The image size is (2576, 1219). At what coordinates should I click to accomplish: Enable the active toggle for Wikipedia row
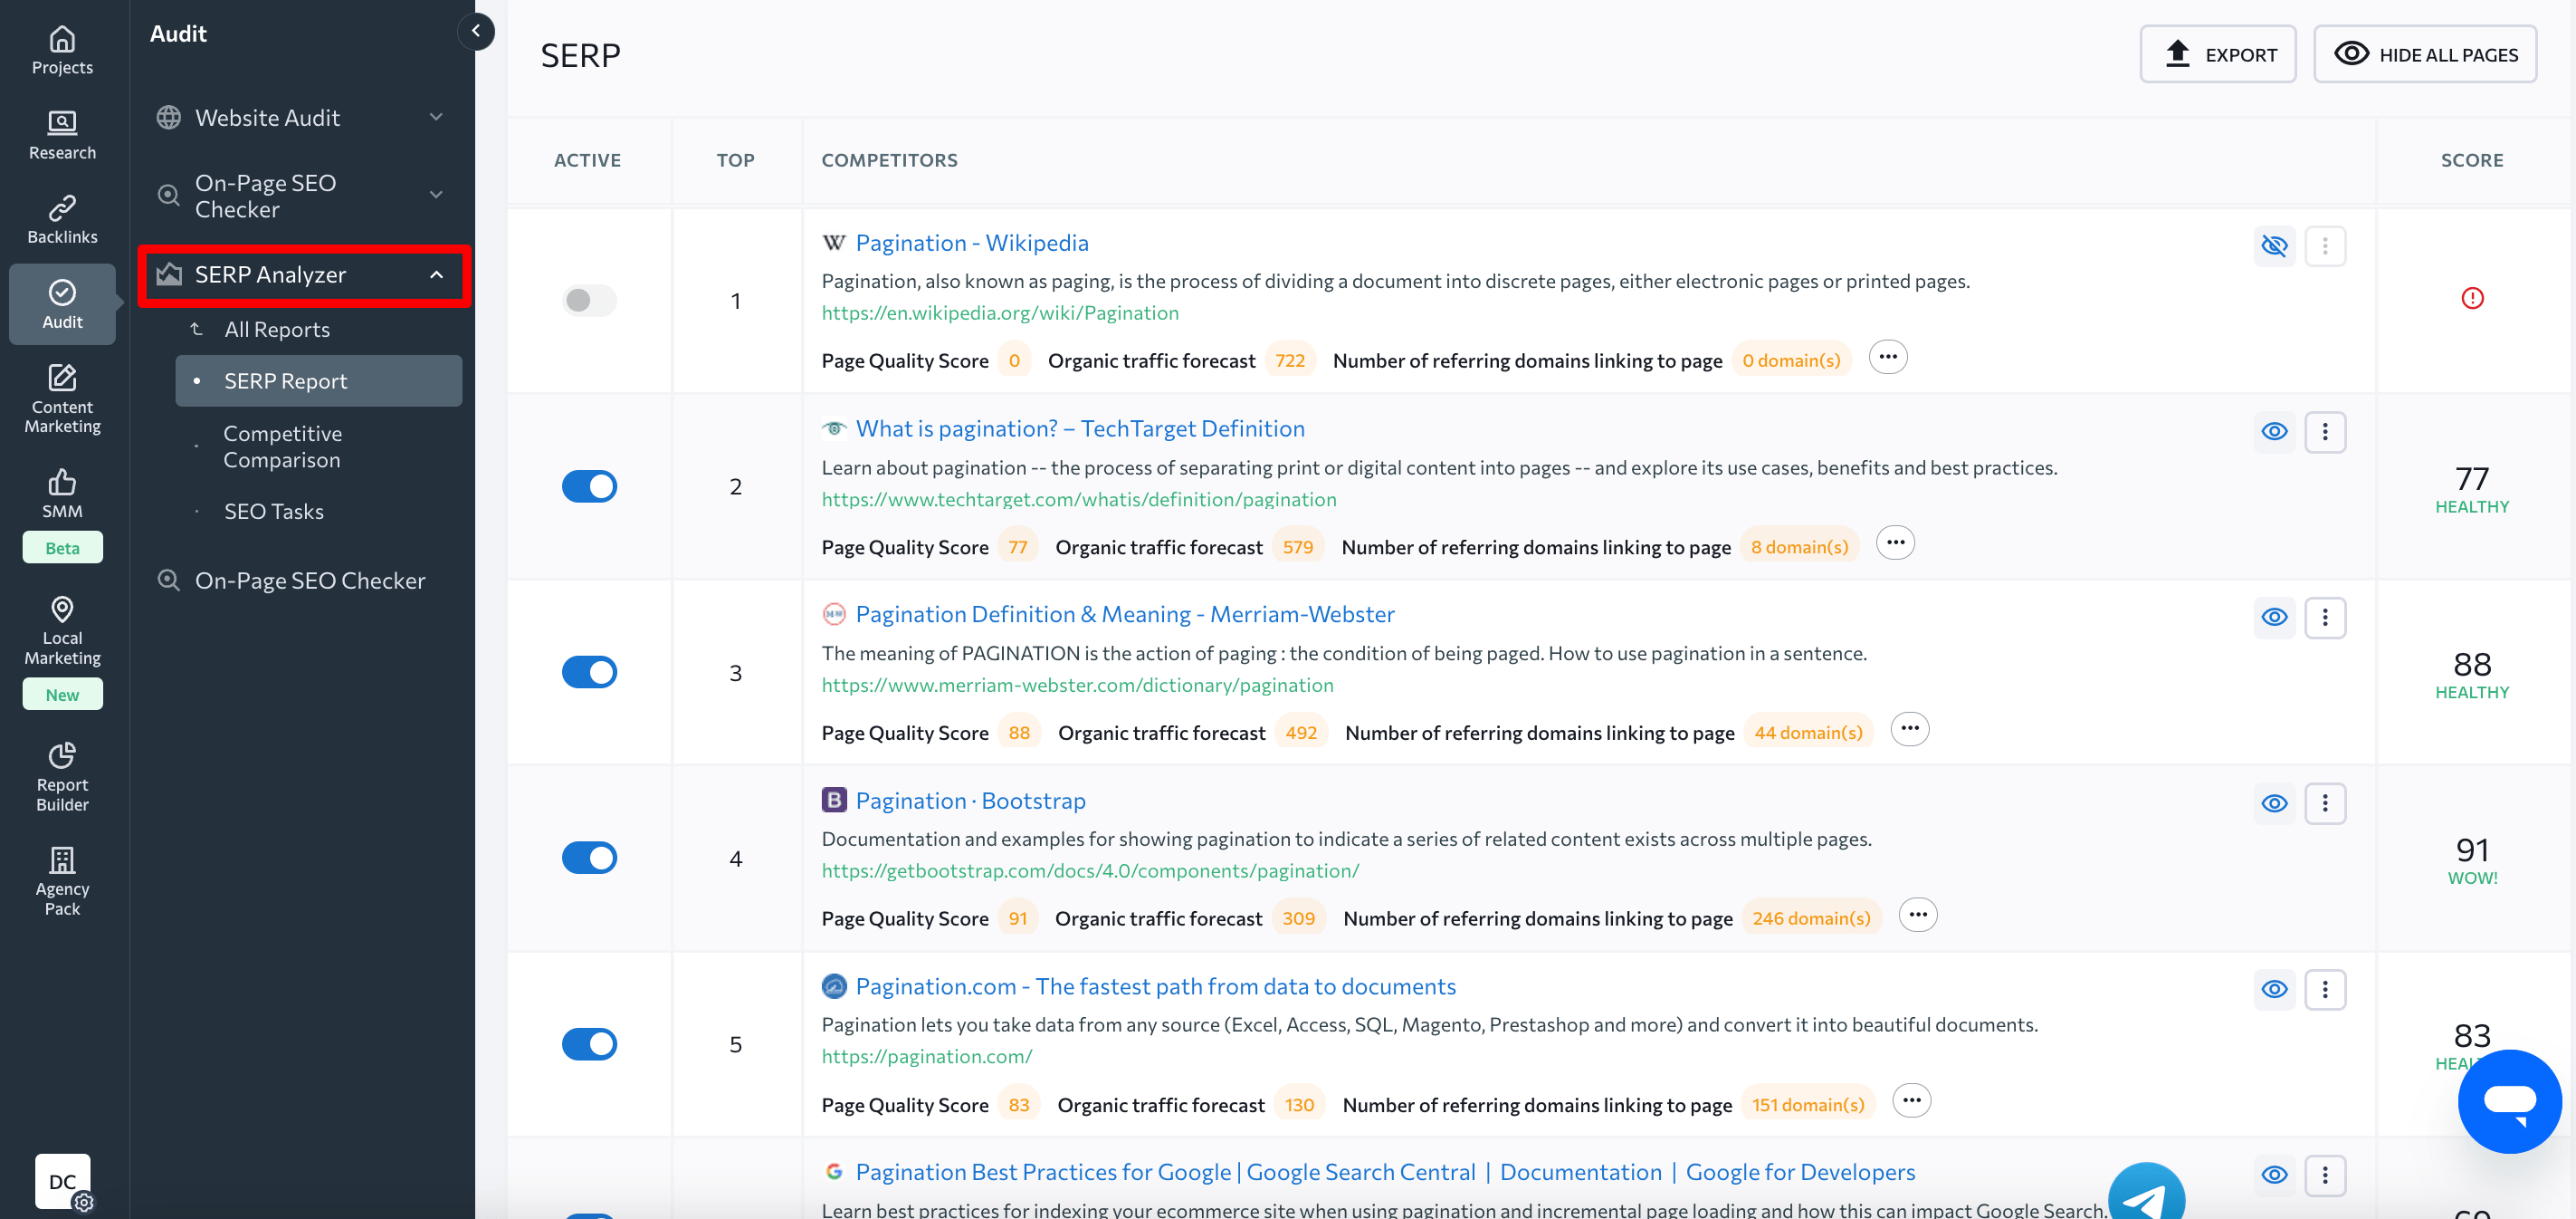(589, 301)
